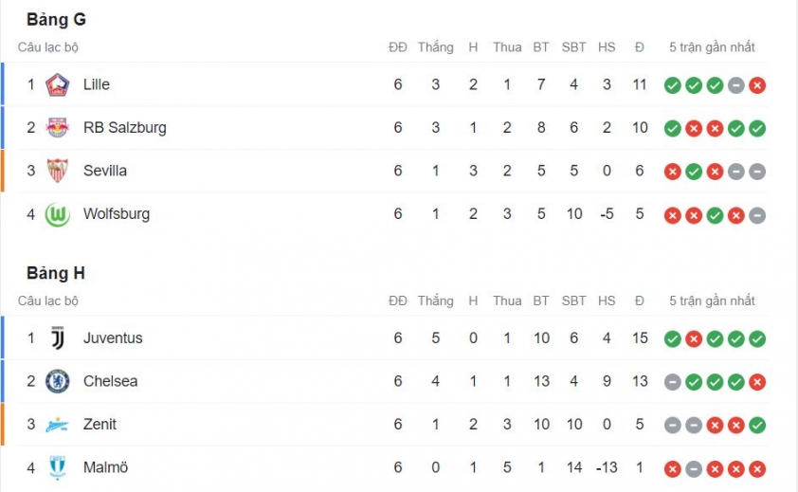Click the Wolfsburg club logo

58,214
